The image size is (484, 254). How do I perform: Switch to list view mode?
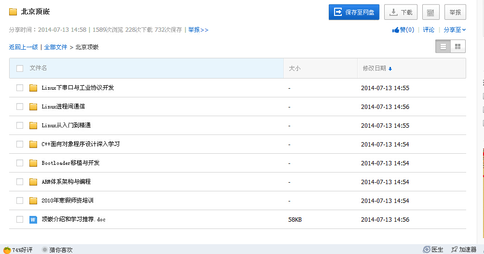tap(443, 47)
